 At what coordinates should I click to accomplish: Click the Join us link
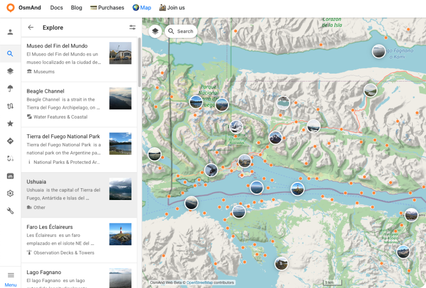click(172, 7)
